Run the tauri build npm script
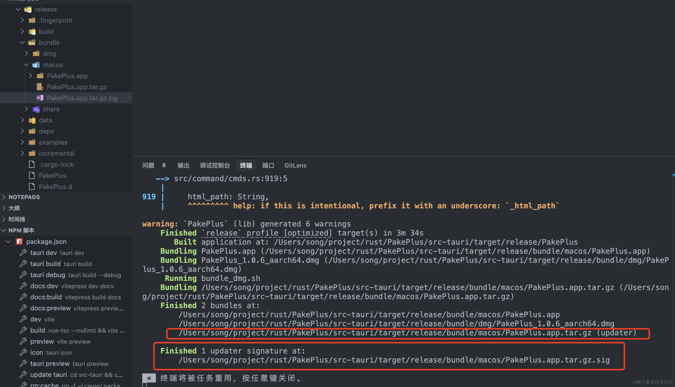This screenshot has height=387, width=675. (x=45, y=264)
